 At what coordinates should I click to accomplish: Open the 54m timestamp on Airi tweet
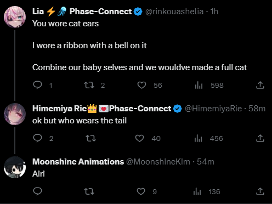click(206, 162)
